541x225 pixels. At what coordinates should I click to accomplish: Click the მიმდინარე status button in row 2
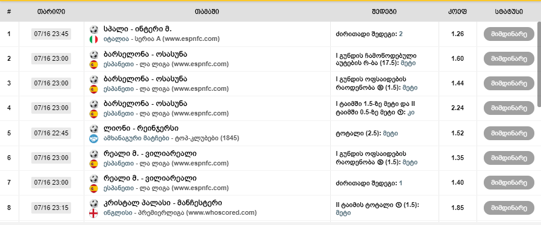pos(508,58)
